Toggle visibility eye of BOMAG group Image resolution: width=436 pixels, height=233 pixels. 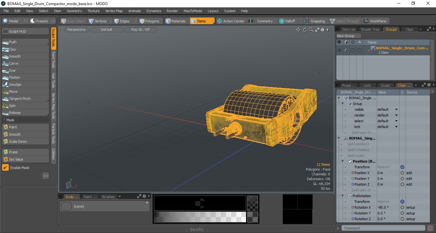point(339,50)
